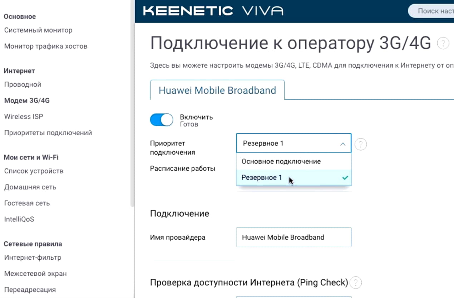Open the Huawei Mobile Broadband tab

(x=217, y=90)
